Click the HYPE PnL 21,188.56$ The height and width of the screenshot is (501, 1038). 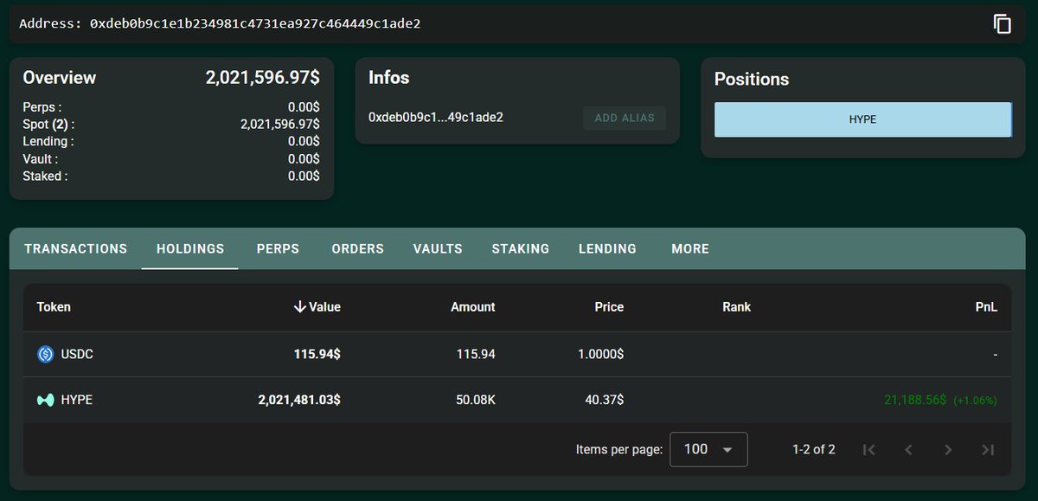(x=915, y=400)
